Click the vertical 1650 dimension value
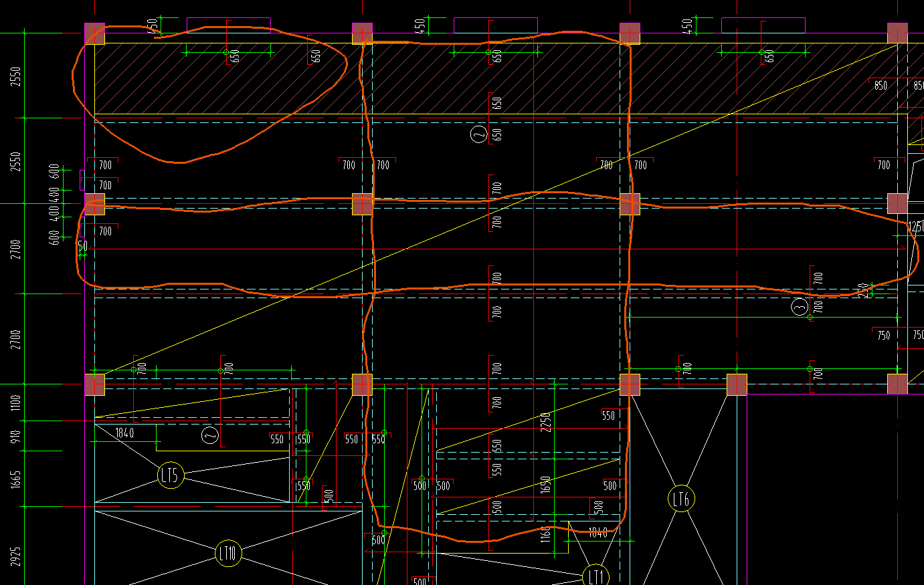 pos(546,485)
